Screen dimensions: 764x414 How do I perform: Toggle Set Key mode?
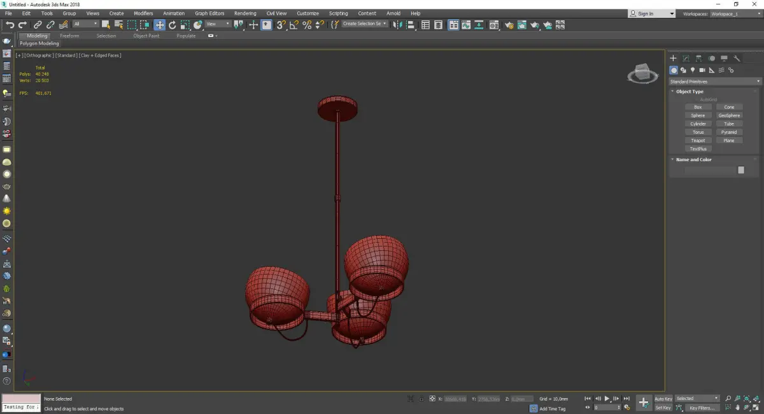(x=663, y=408)
